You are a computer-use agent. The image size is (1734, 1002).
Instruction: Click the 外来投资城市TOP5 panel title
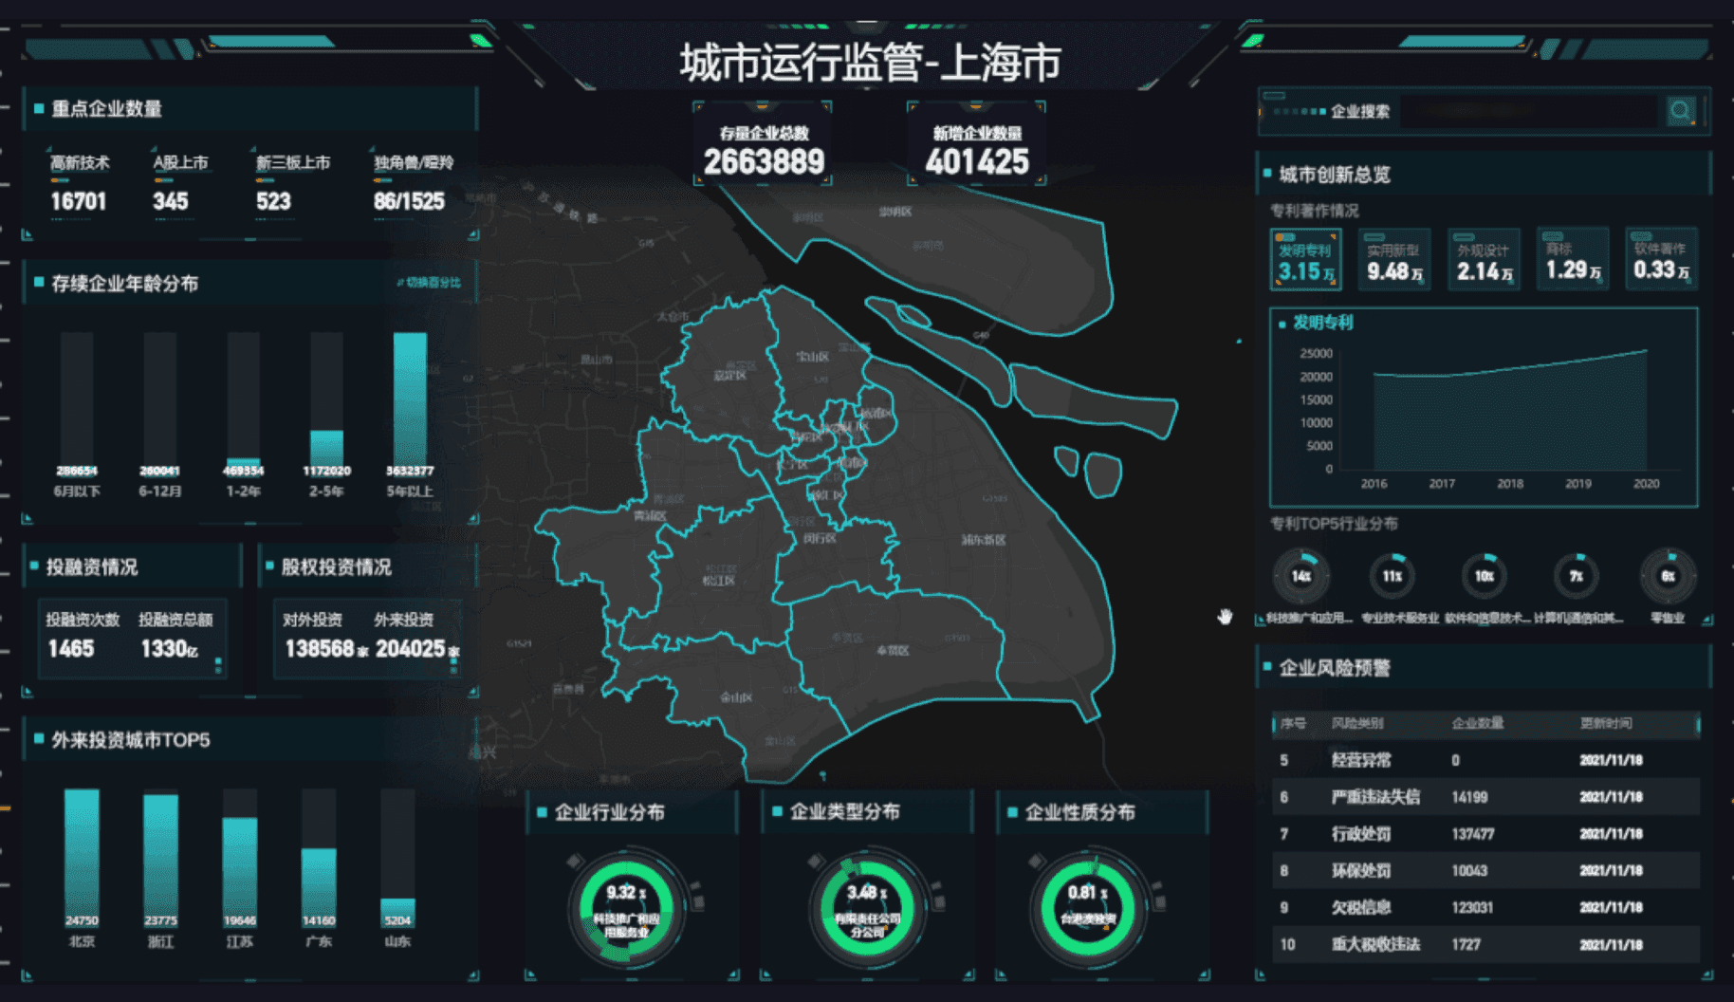(x=131, y=740)
